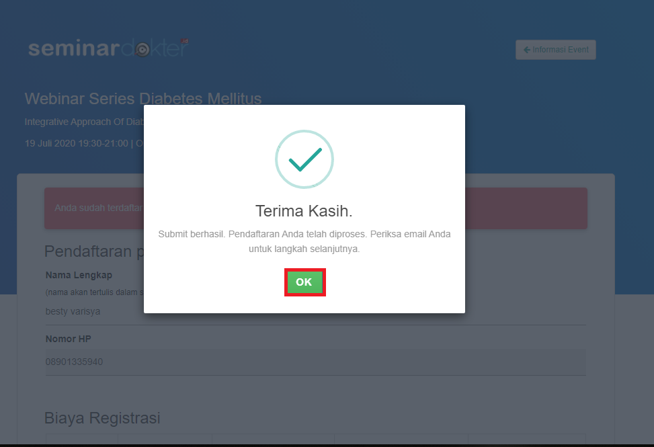Click the red name note under Nama Lengkap
The width and height of the screenshot is (654, 447).
coord(93,292)
